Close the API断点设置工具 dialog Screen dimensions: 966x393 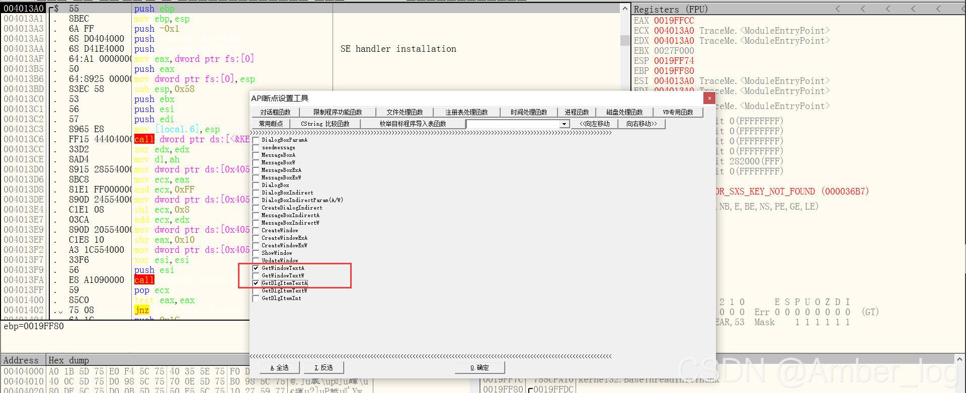point(709,98)
